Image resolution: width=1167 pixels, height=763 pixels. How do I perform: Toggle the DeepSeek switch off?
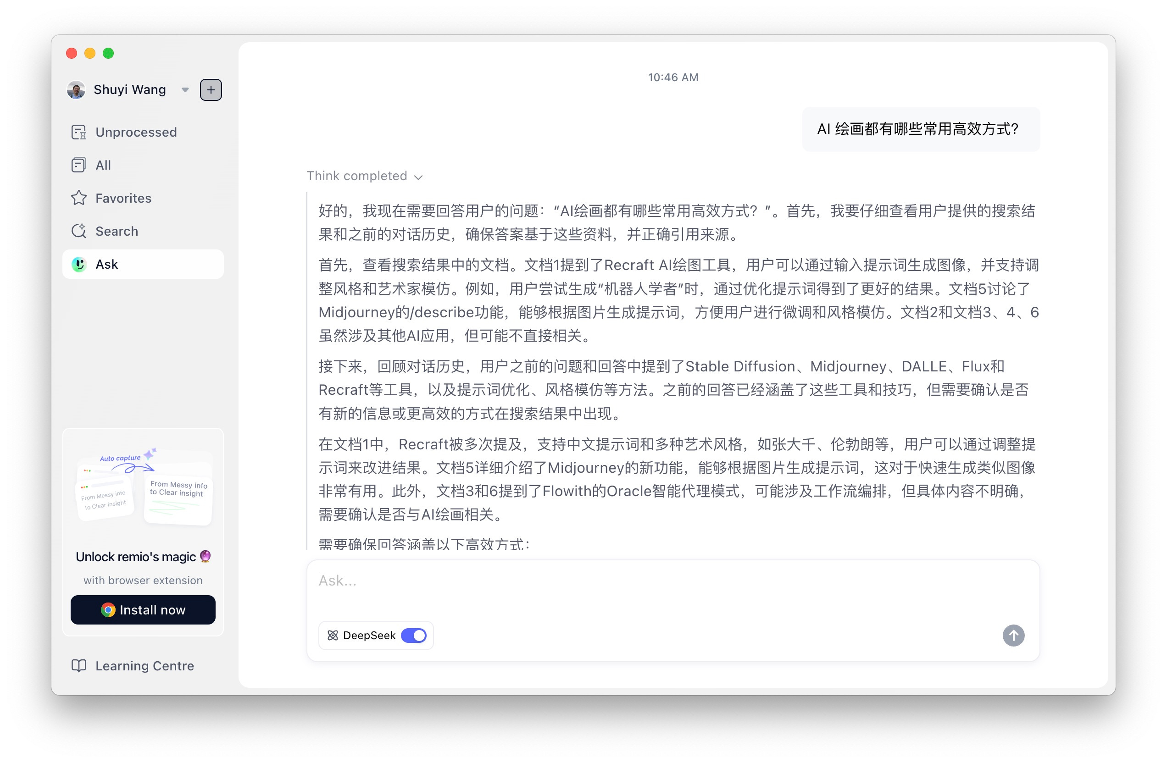coord(413,635)
